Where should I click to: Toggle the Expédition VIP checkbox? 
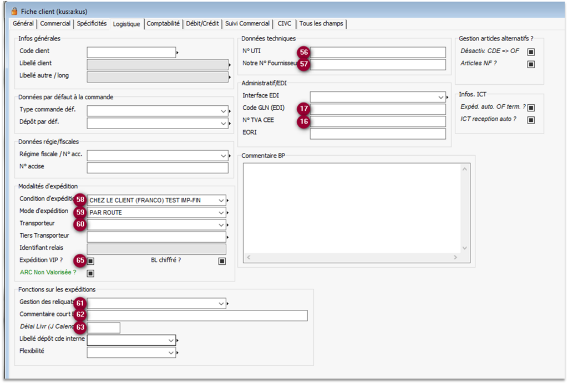90,261
